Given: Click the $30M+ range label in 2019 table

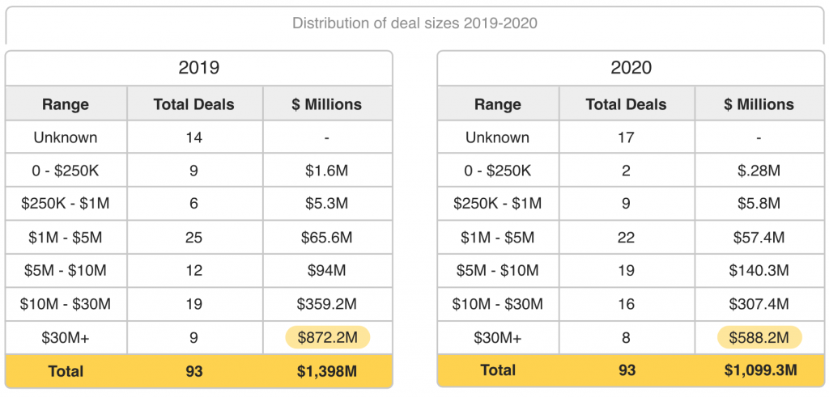Looking at the screenshot, I should pos(66,337).
